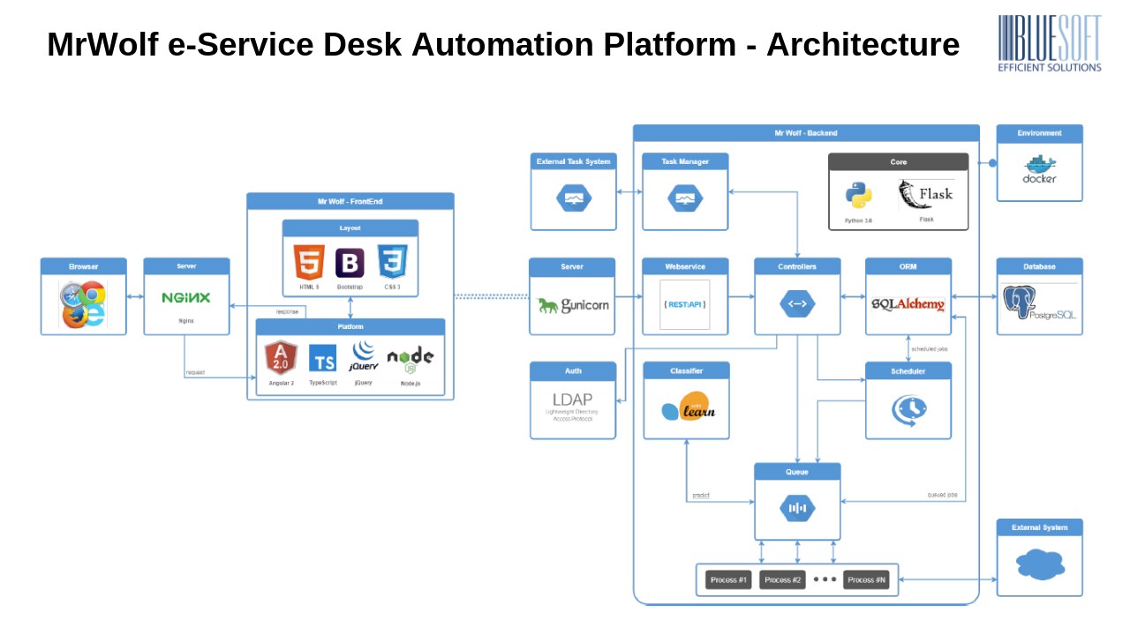Click the Database box header
Image resolution: width=1130 pixels, height=635 pixels.
(x=1039, y=266)
